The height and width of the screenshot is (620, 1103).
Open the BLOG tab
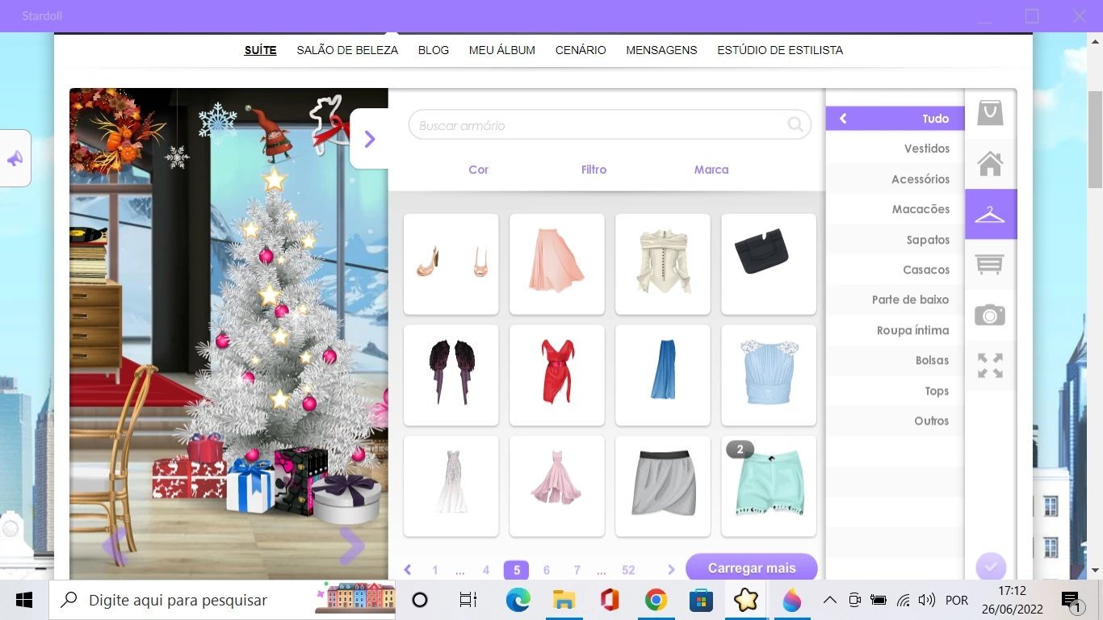coord(434,50)
